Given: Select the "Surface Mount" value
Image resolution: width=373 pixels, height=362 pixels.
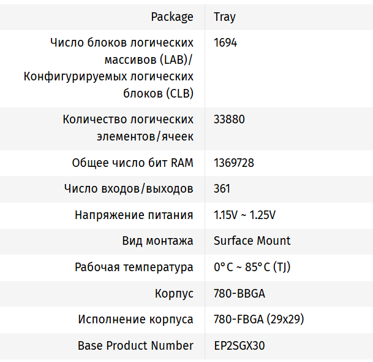Looking at the screenshot, I should 252,241.
